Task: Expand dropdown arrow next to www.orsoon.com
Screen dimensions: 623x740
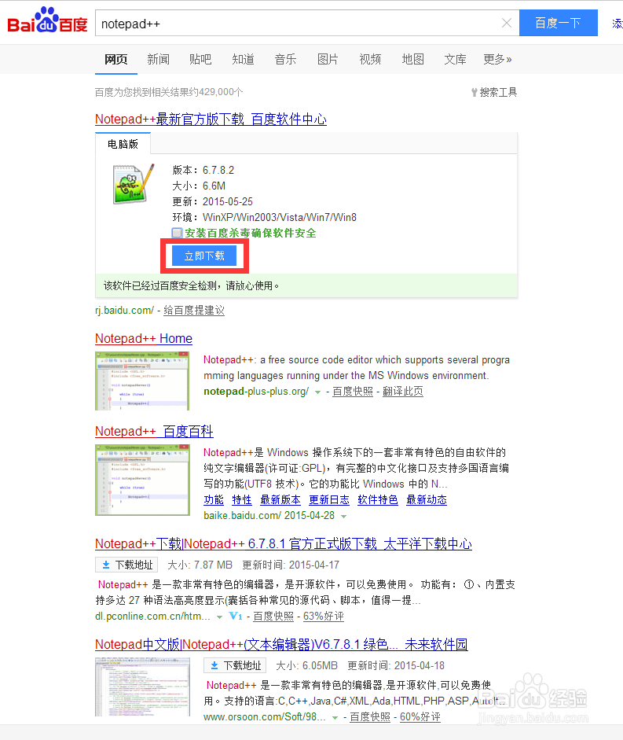Action: point(335,718)
